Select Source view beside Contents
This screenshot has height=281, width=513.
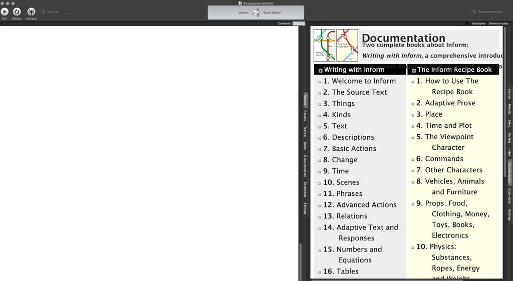[x=299, y=24]
